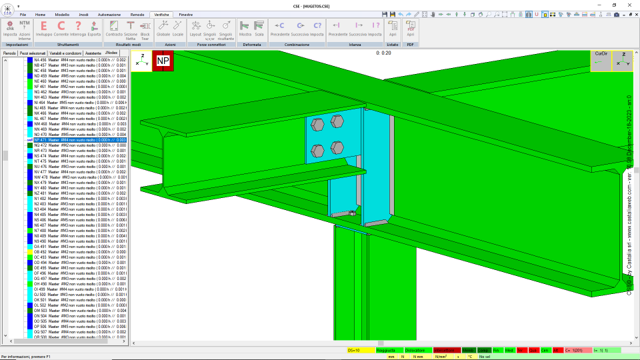This screenshot has width=640, height=360.
Task: Click the yellow DS=10 status cell
Action: 361,350
